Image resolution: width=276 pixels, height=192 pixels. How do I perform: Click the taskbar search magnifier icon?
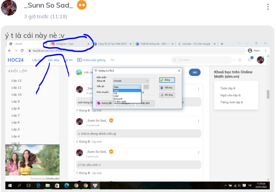(x=18, y=185)
